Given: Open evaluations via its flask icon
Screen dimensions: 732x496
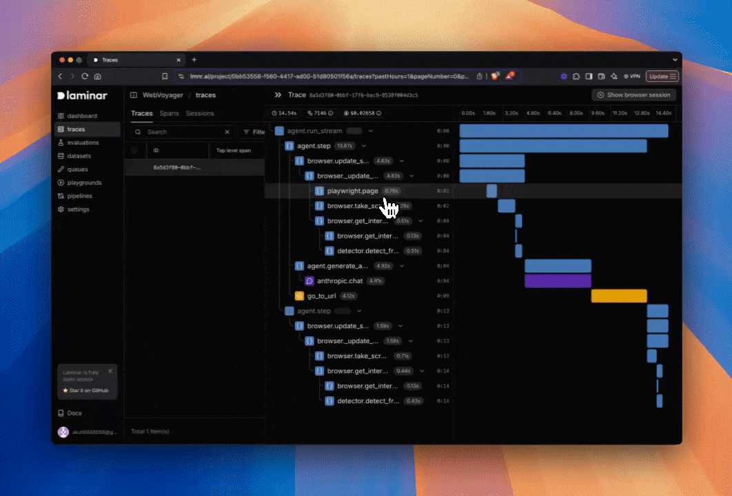Looking at the screenshot, I should click(61, 143).
